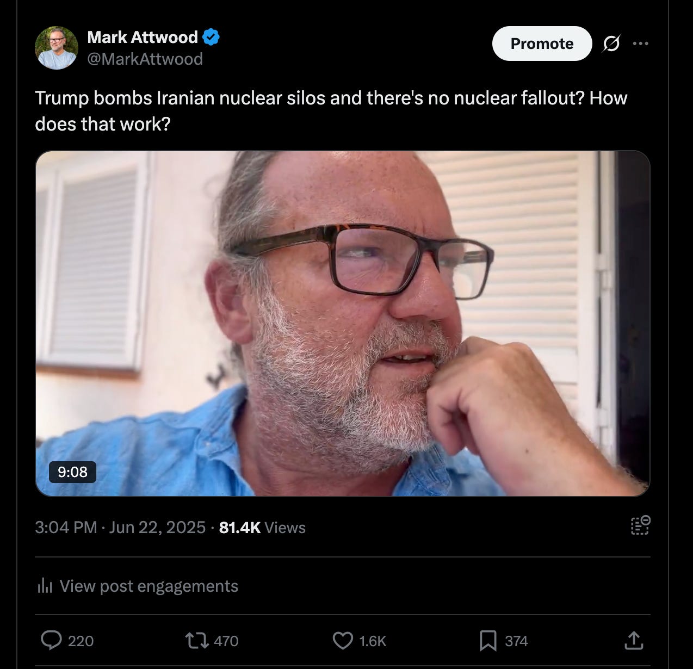Bookmark the post with the bookmark icon
This screenshot has height=669, width=693.
[x=488, y=641]
